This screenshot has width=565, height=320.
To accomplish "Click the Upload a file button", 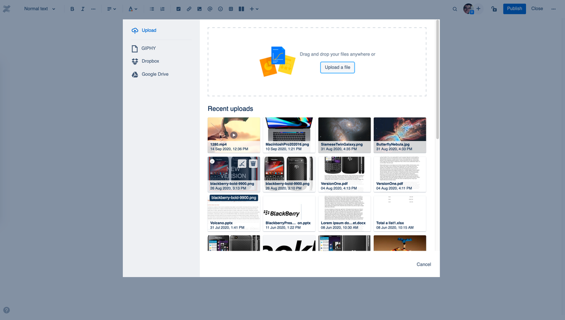I will click(x=337, y=67).
